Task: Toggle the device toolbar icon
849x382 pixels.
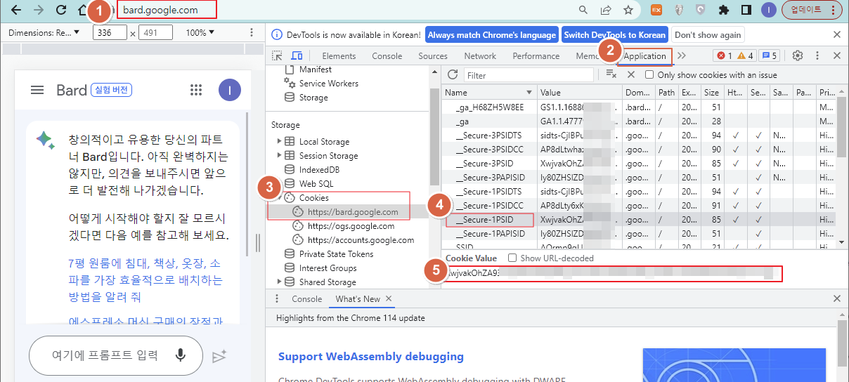Action: (x=297, y=55)
